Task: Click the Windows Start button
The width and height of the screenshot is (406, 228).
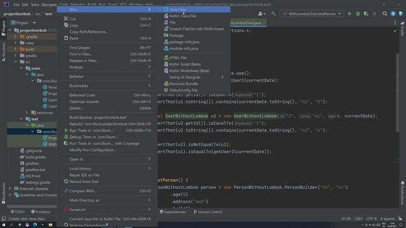Action: 4,225
